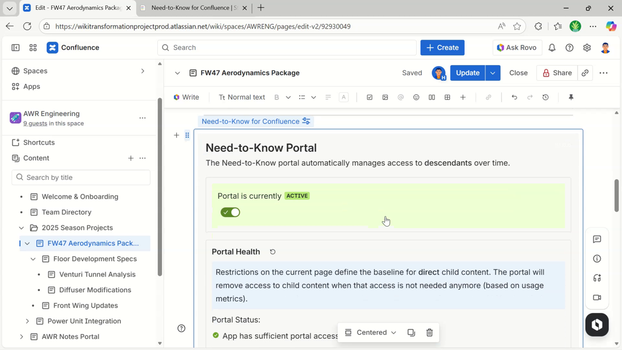Click the undo arrow in editor toolbar
Viewport: 622px width, 350px height.
(x=514, y=97)
